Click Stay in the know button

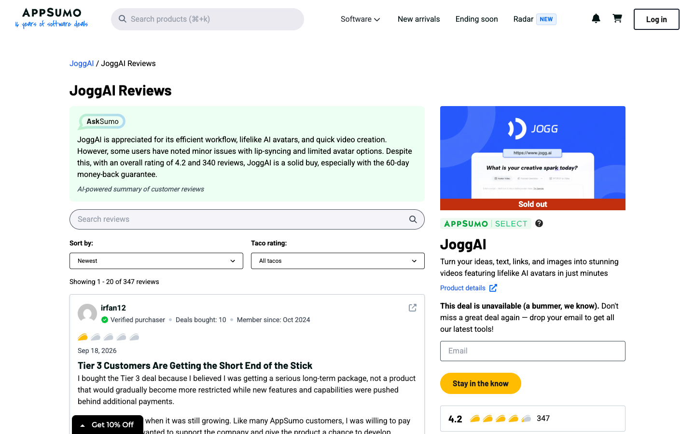coord(481,383)
